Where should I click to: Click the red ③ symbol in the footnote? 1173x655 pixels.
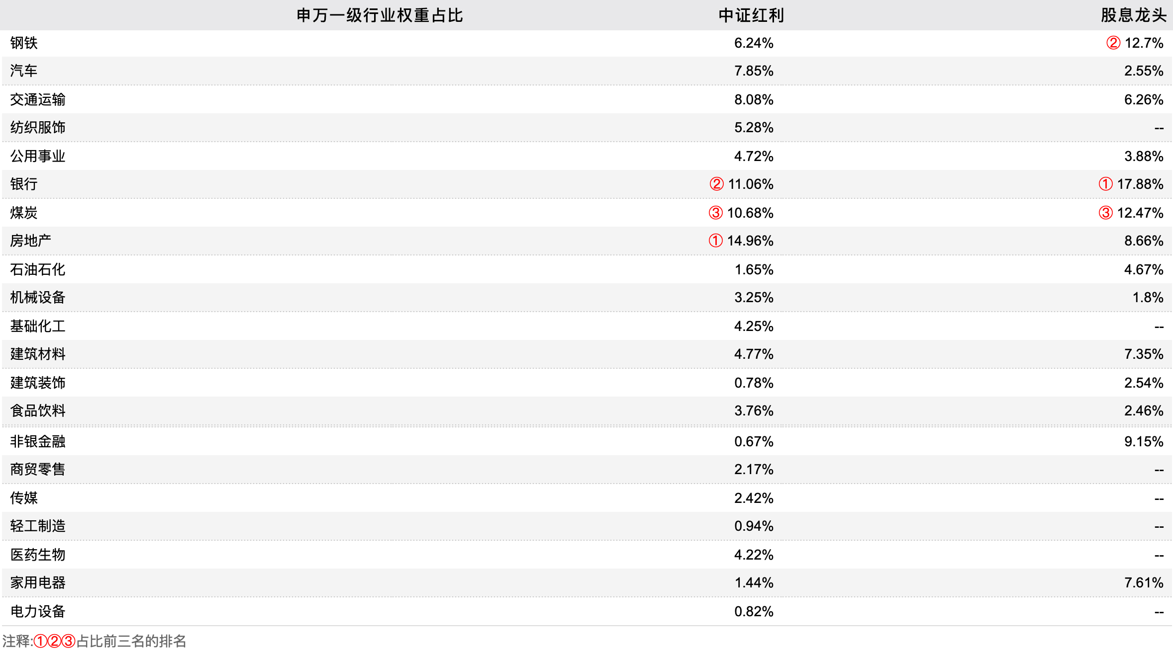(68, 641)
